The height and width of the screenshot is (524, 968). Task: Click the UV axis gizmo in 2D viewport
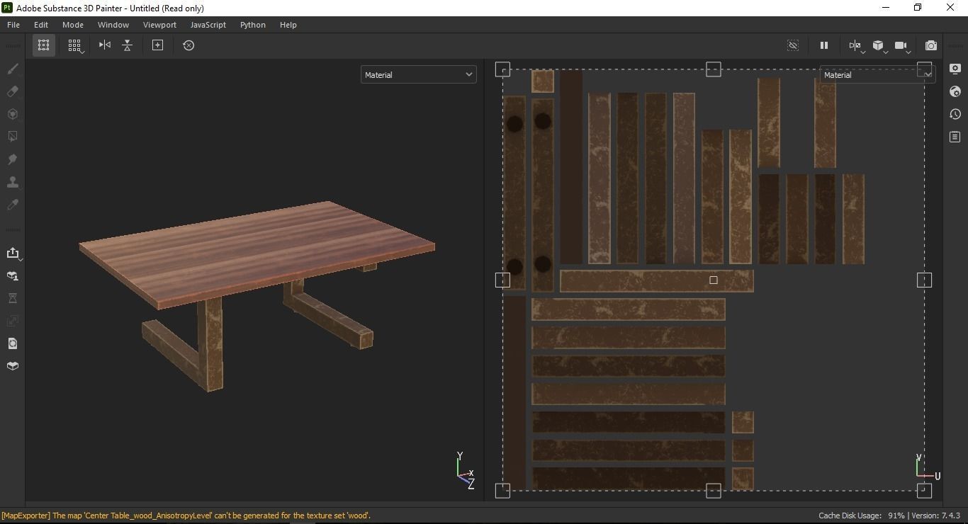[x=928, y=469]
